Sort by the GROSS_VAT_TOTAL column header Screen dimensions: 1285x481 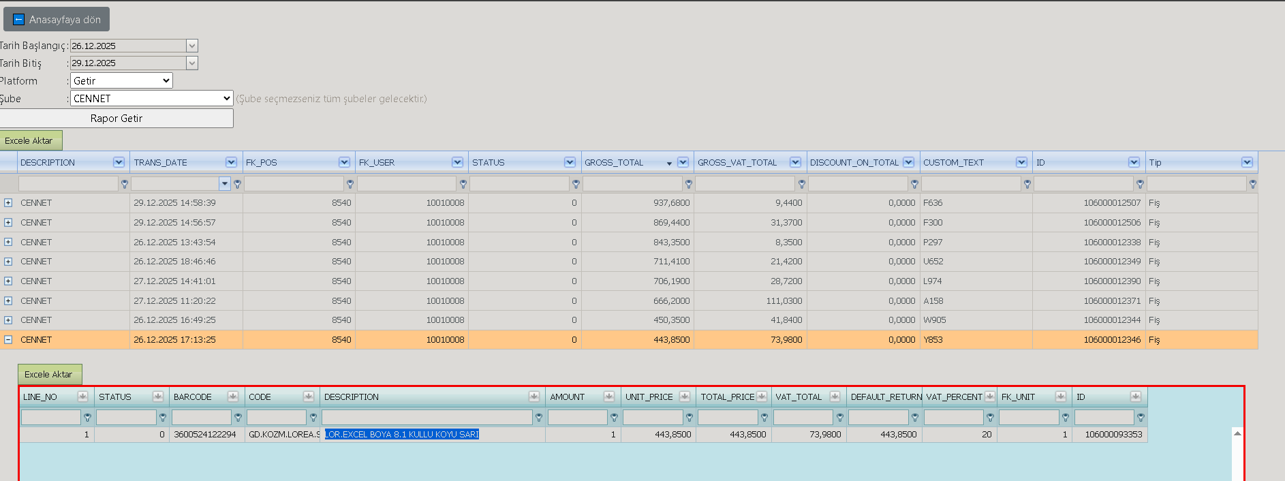(737, 162)
